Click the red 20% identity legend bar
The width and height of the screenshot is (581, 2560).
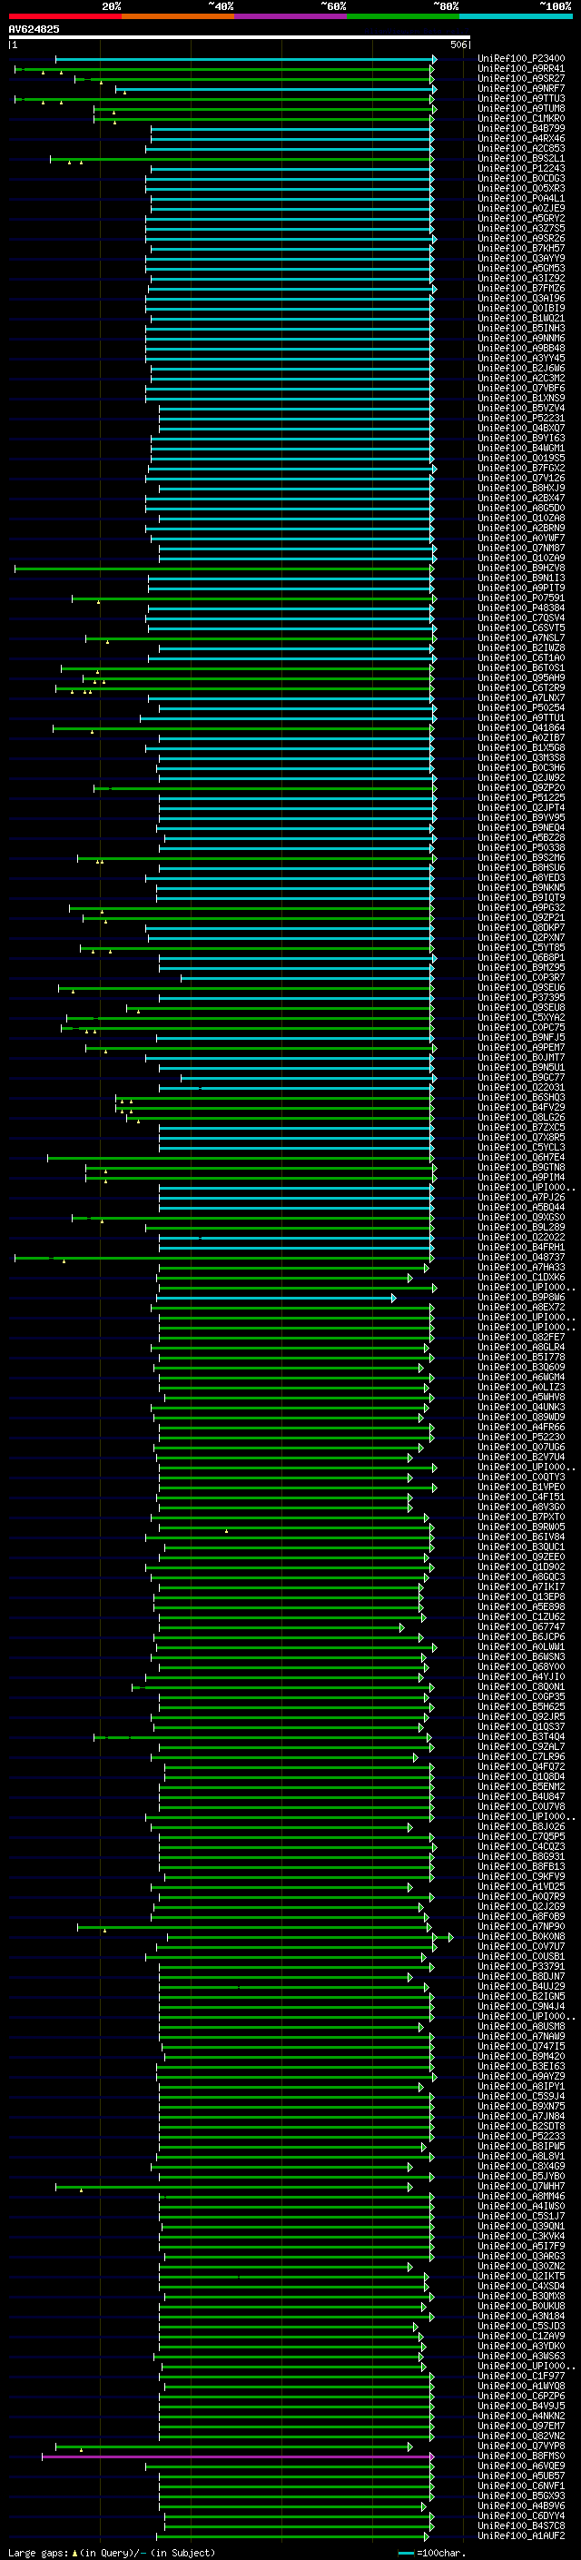tap(64, 16)
